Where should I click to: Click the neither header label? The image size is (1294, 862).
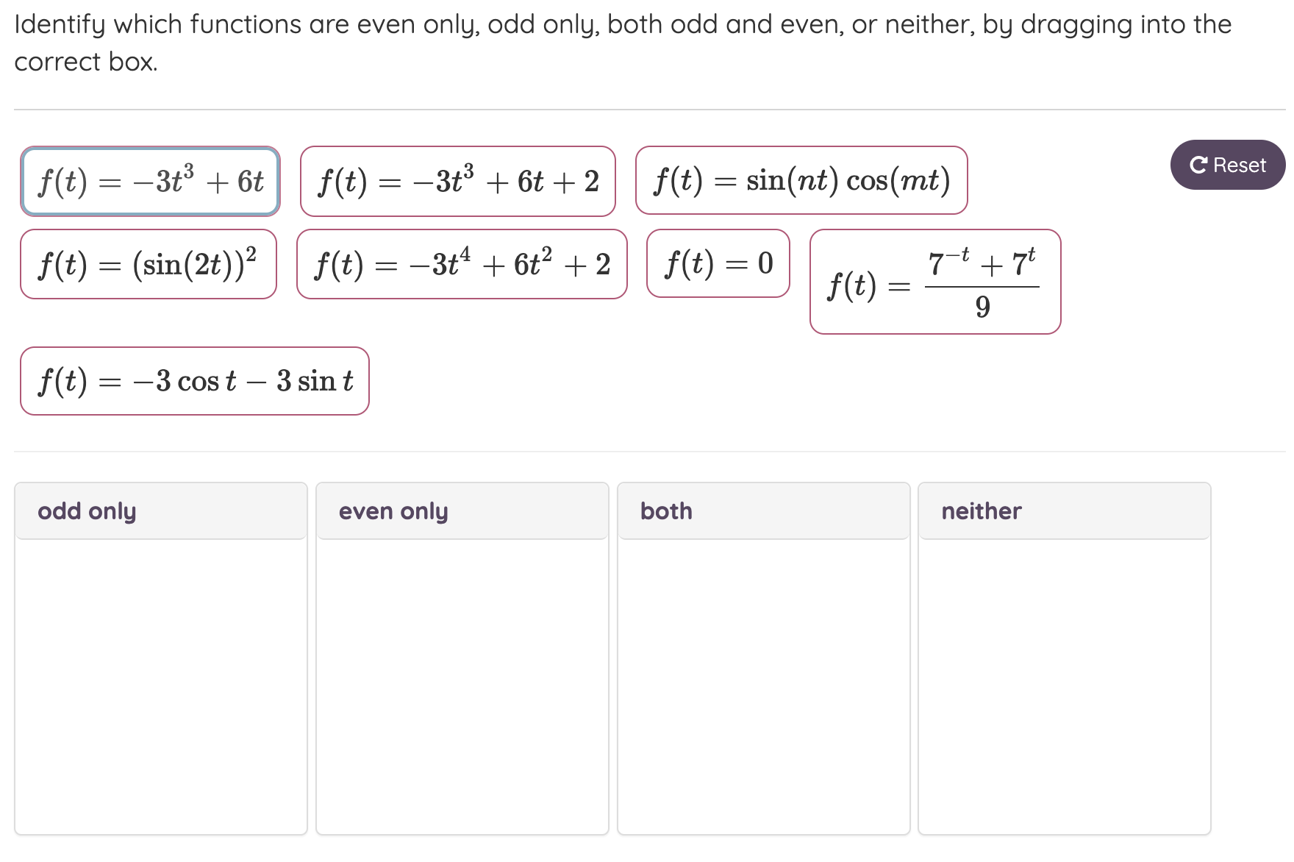[x=982, y=510]
